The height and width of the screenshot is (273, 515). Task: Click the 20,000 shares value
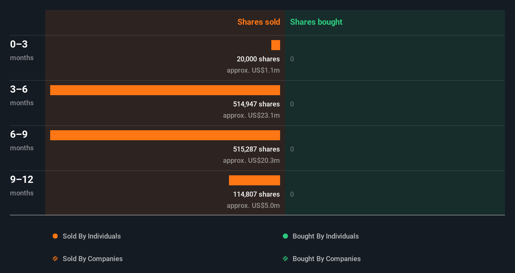(x=258, y=59)
